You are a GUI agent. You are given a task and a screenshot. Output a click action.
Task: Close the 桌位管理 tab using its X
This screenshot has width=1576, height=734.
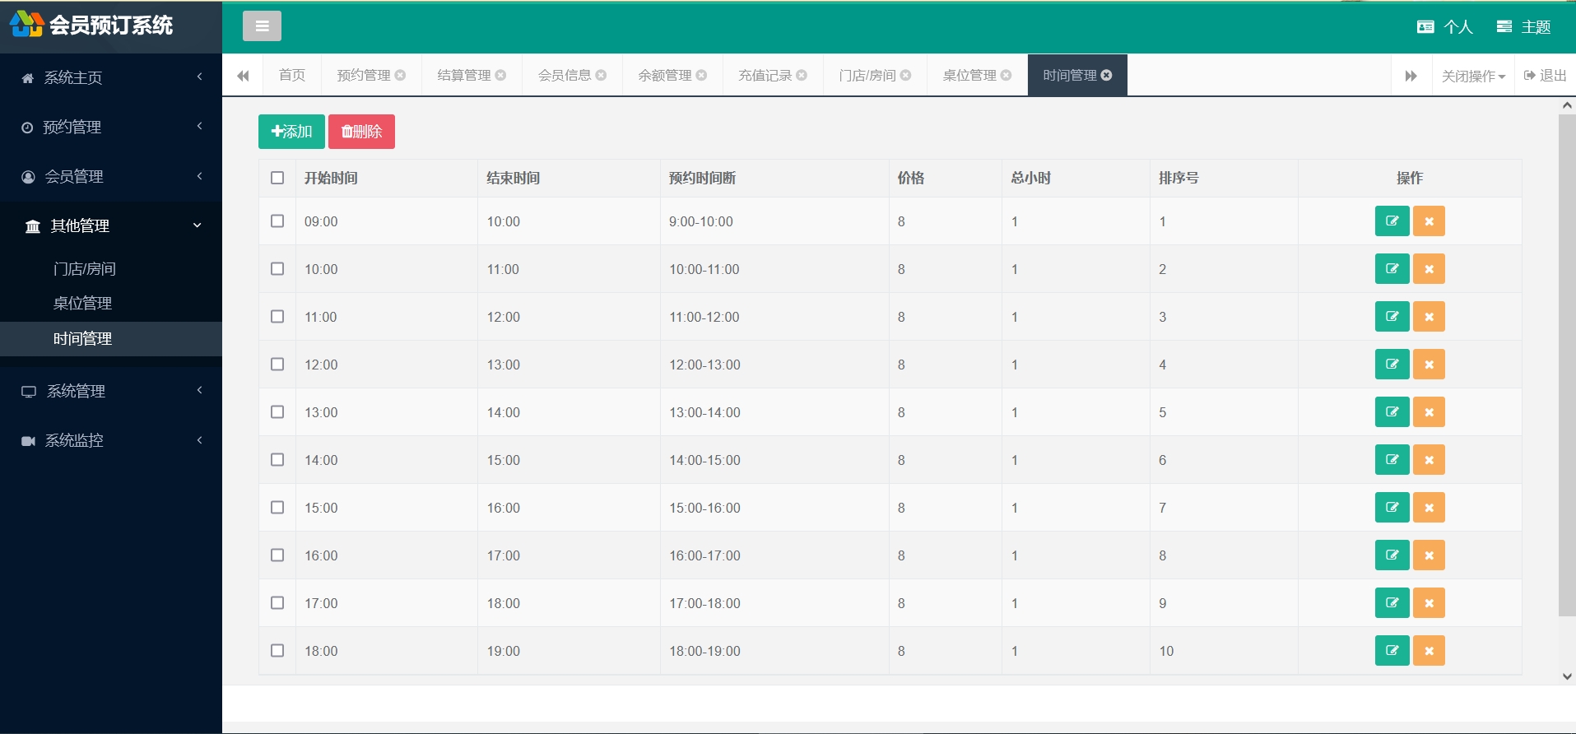pyautogui.click(x=1006, y=75)
